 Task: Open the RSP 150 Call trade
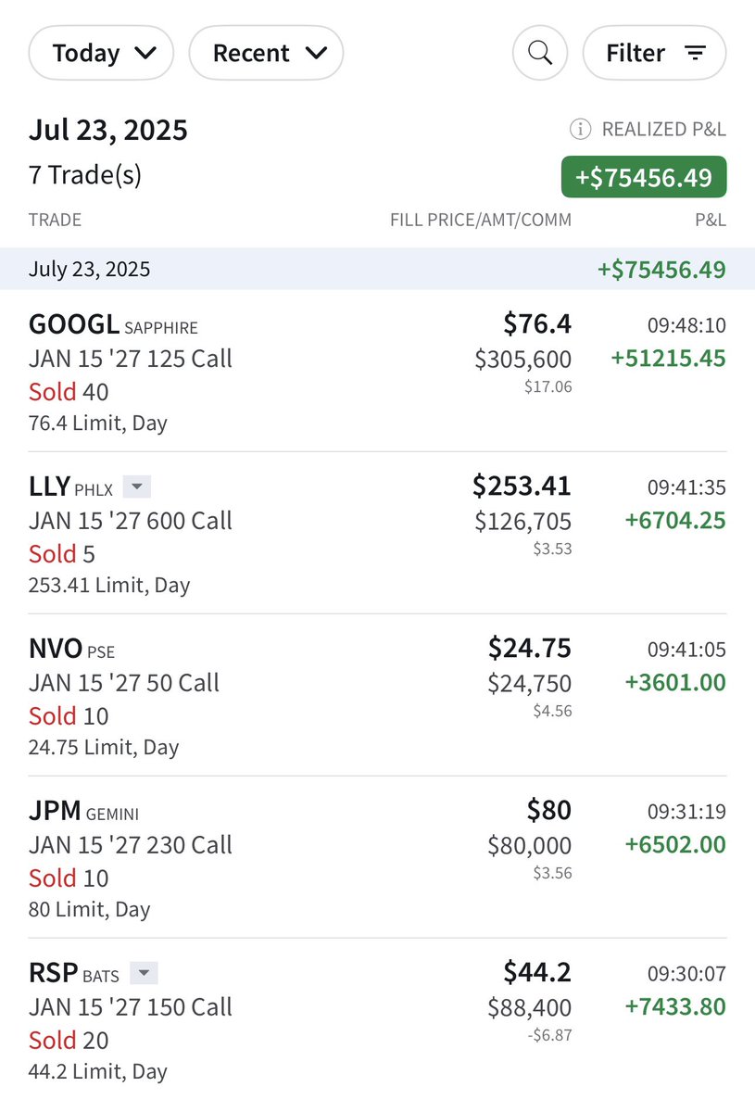(x=130, y=1007)
